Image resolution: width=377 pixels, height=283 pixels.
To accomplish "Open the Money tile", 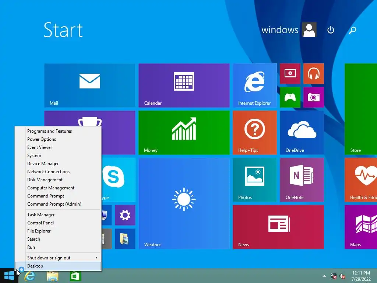I will (x=184, y=133).
